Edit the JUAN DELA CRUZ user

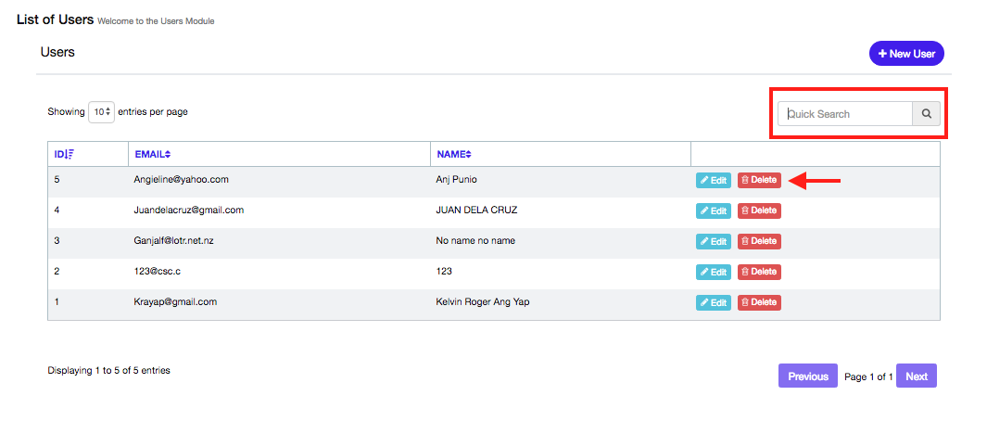point(713,210)
